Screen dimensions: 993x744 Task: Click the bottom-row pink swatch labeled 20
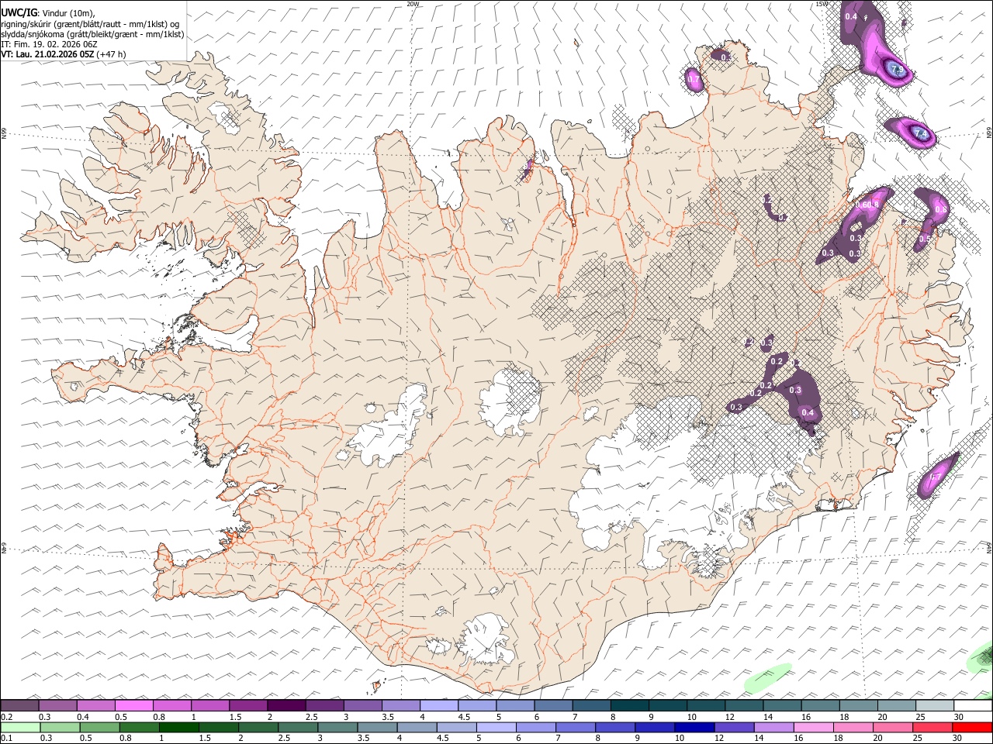[892, 728]
